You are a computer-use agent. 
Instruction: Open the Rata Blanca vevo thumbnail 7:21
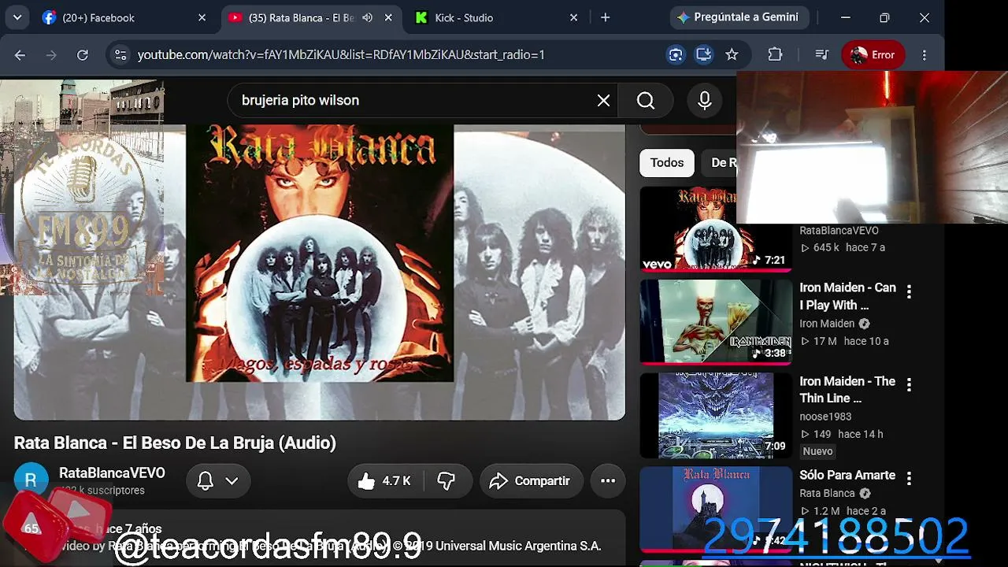(715, 228)
